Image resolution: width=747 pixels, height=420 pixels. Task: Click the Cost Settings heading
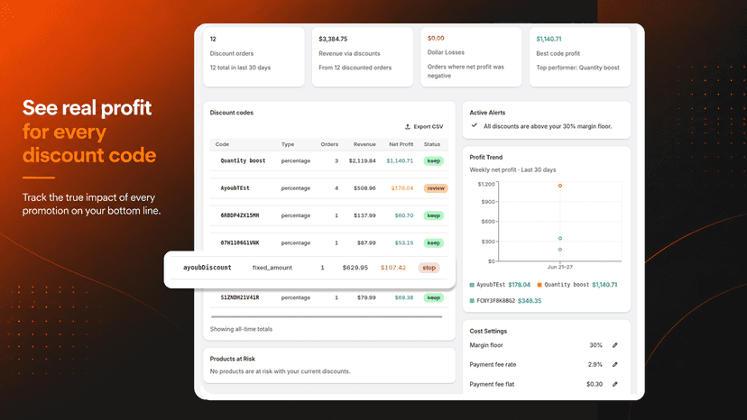488,331
